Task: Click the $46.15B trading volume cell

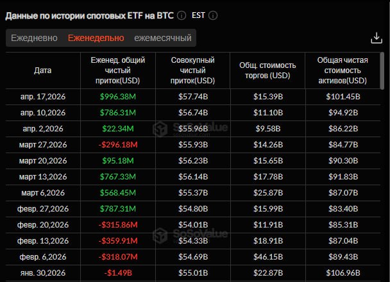Action: point(268,256)
